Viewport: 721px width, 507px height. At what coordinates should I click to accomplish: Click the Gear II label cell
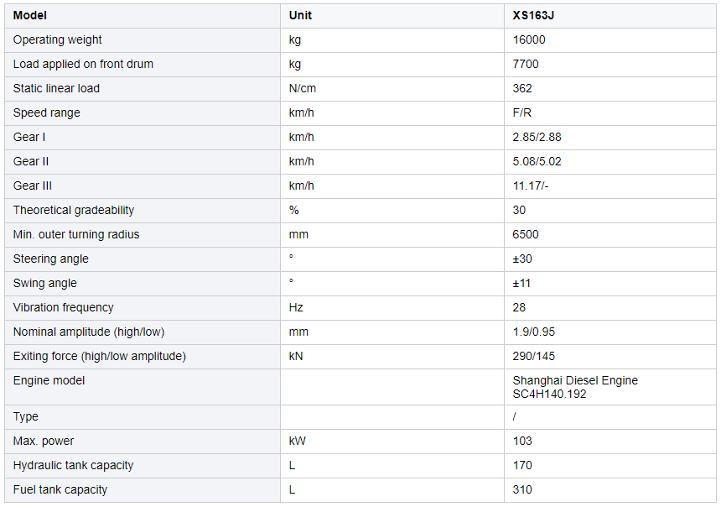point(32,161)
